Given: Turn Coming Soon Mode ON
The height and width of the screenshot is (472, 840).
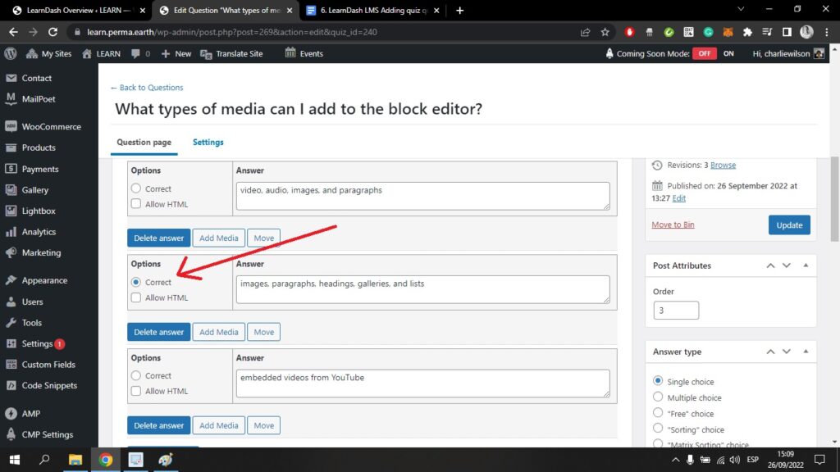Looking at the screenshot, I should (x=728, y=53).
